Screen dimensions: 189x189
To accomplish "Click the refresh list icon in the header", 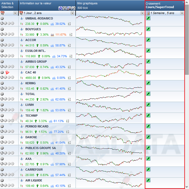I will 60,8.
